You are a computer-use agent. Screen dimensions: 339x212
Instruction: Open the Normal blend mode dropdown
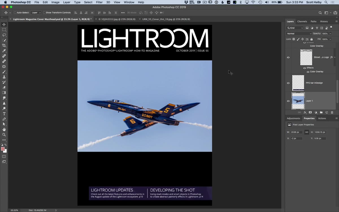tap(299, 34)
